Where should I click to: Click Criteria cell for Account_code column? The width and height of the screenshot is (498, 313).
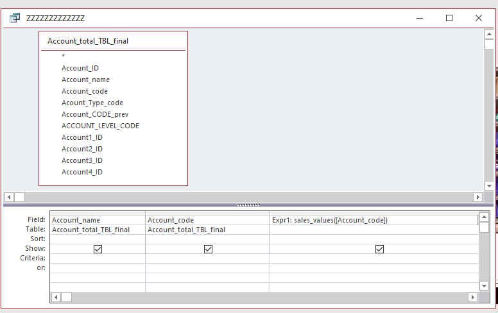[x=208, y=258]
